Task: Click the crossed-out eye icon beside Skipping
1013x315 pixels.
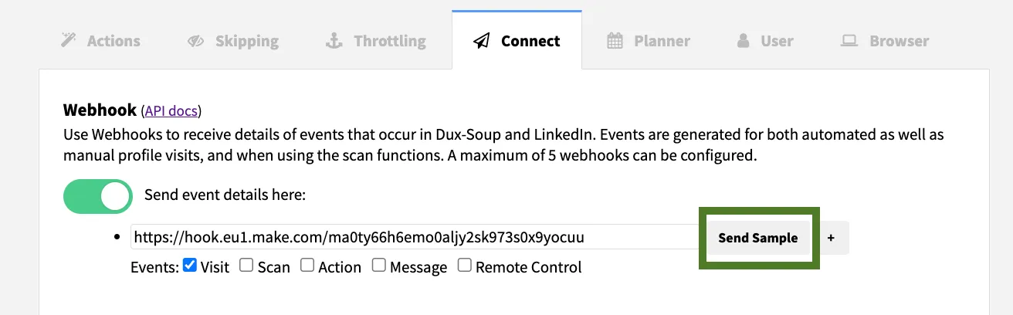Action: tap(195, 41)
